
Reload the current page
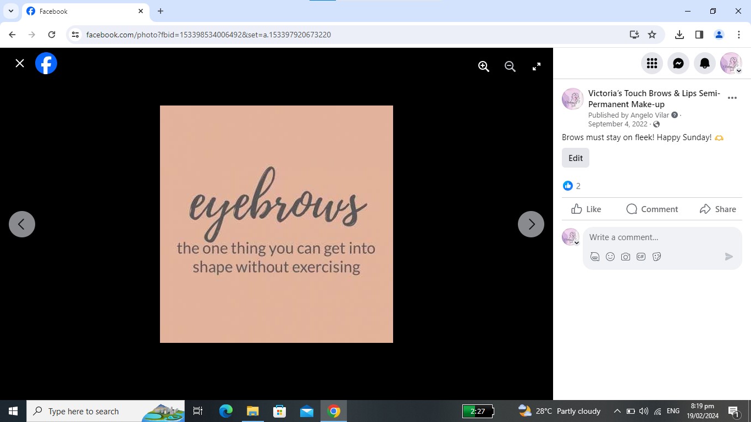click(52, 35)
